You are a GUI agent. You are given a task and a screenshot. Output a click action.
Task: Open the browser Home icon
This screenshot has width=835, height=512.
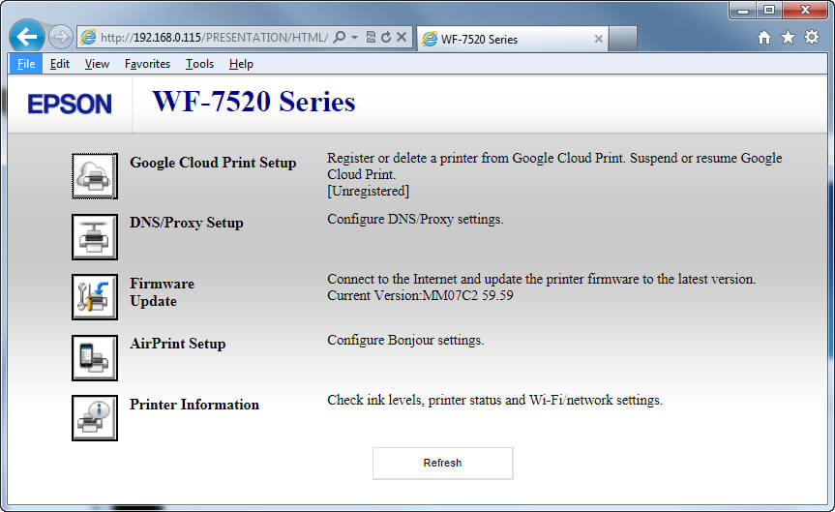click(x=764, y=38)
